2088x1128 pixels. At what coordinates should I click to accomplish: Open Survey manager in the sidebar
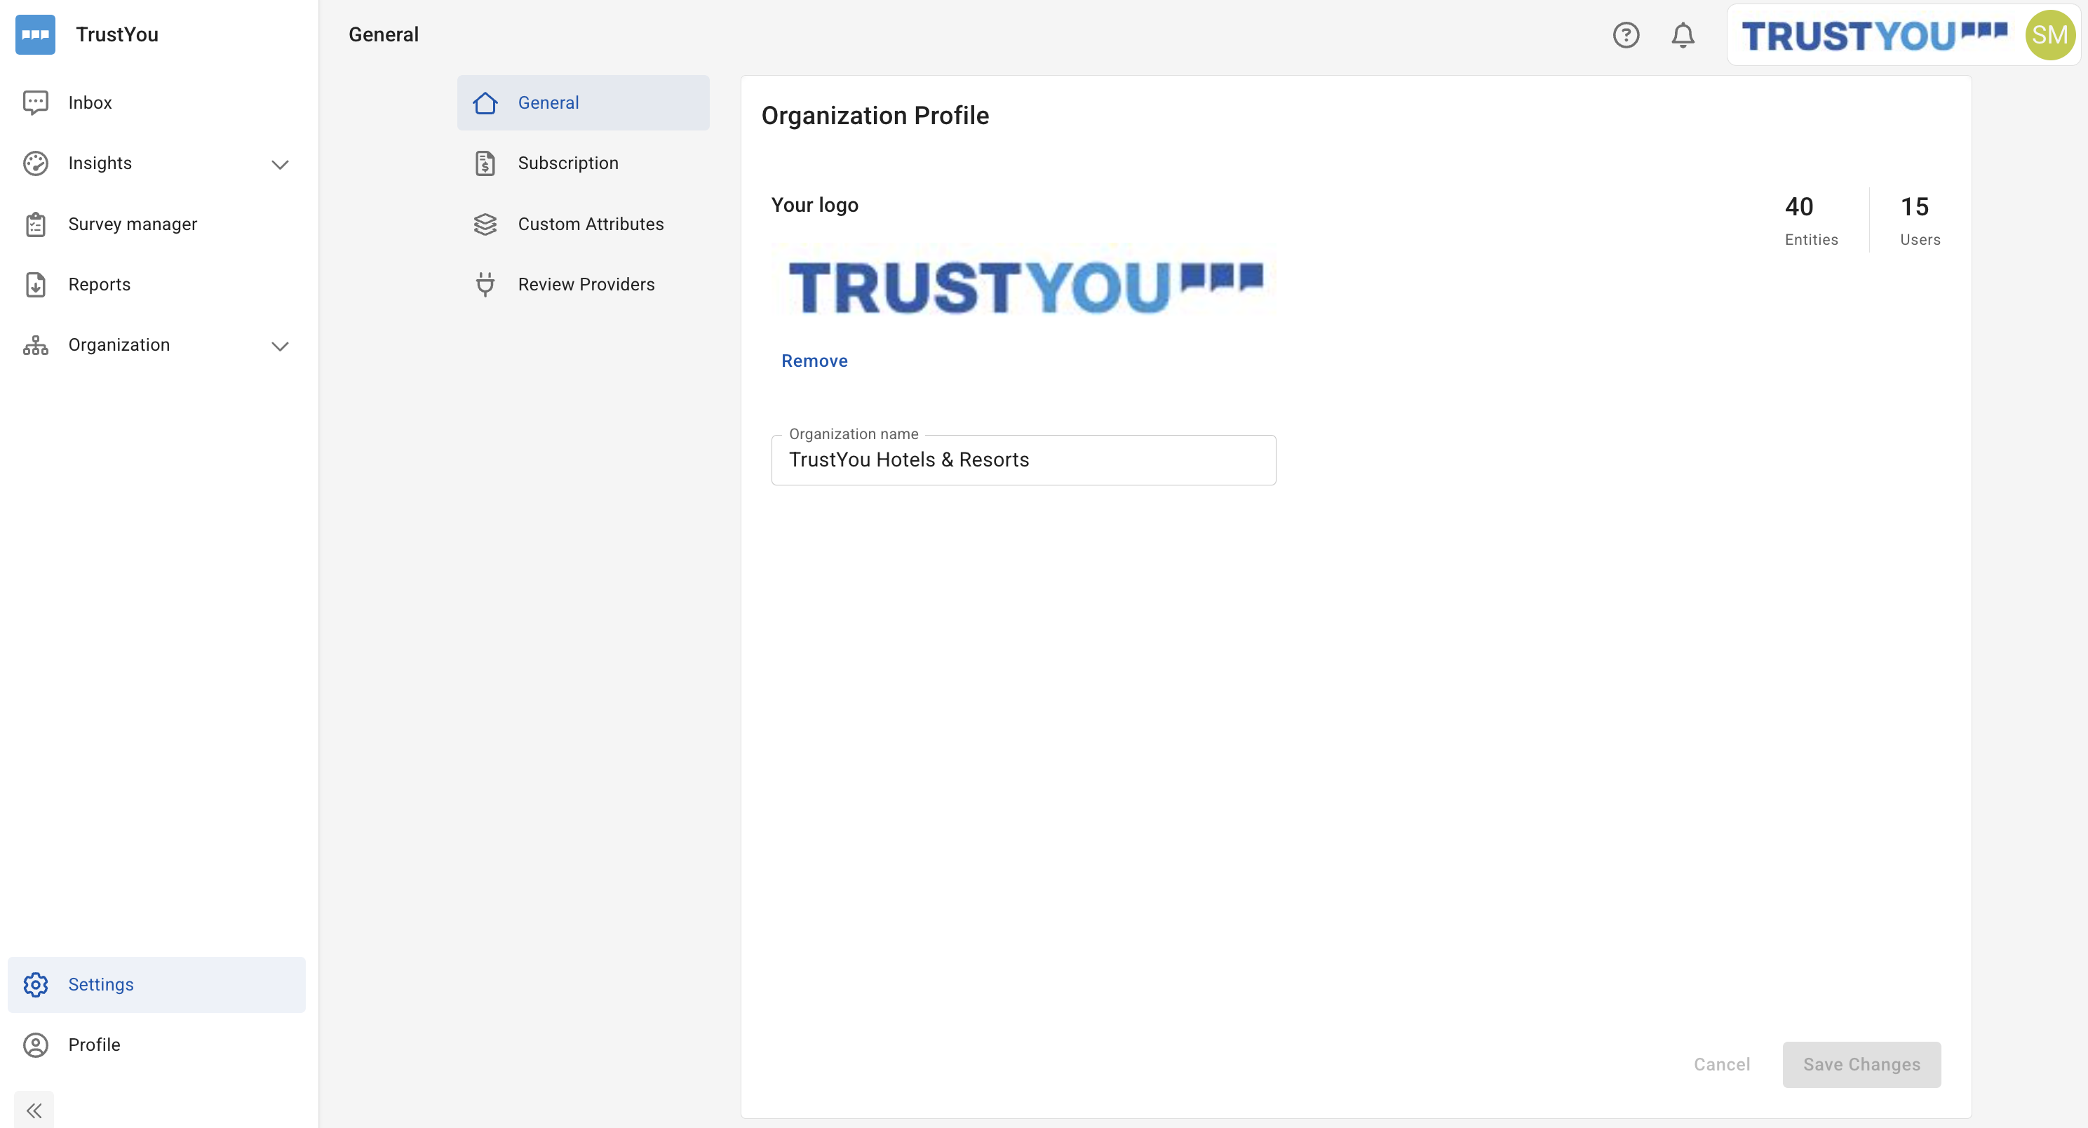[156, 224]
